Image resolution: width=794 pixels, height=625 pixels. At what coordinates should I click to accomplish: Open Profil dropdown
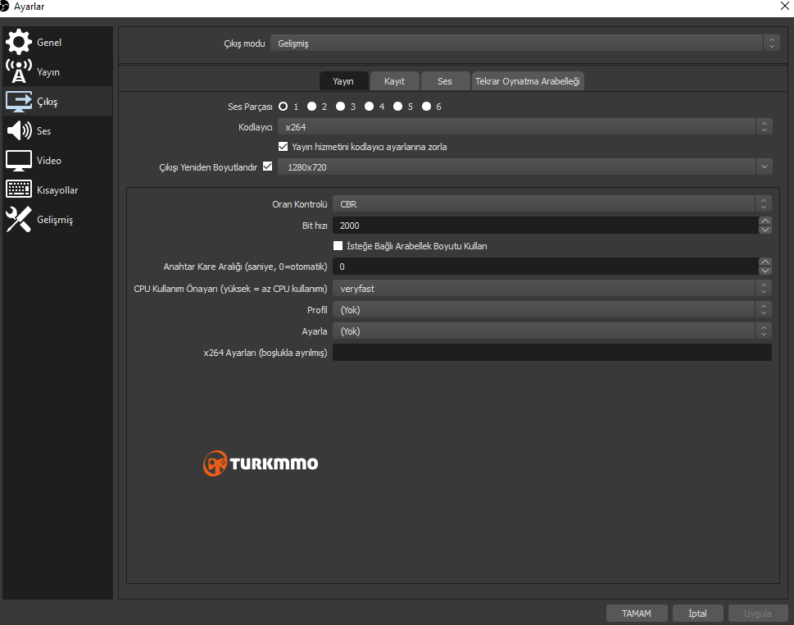552,310
